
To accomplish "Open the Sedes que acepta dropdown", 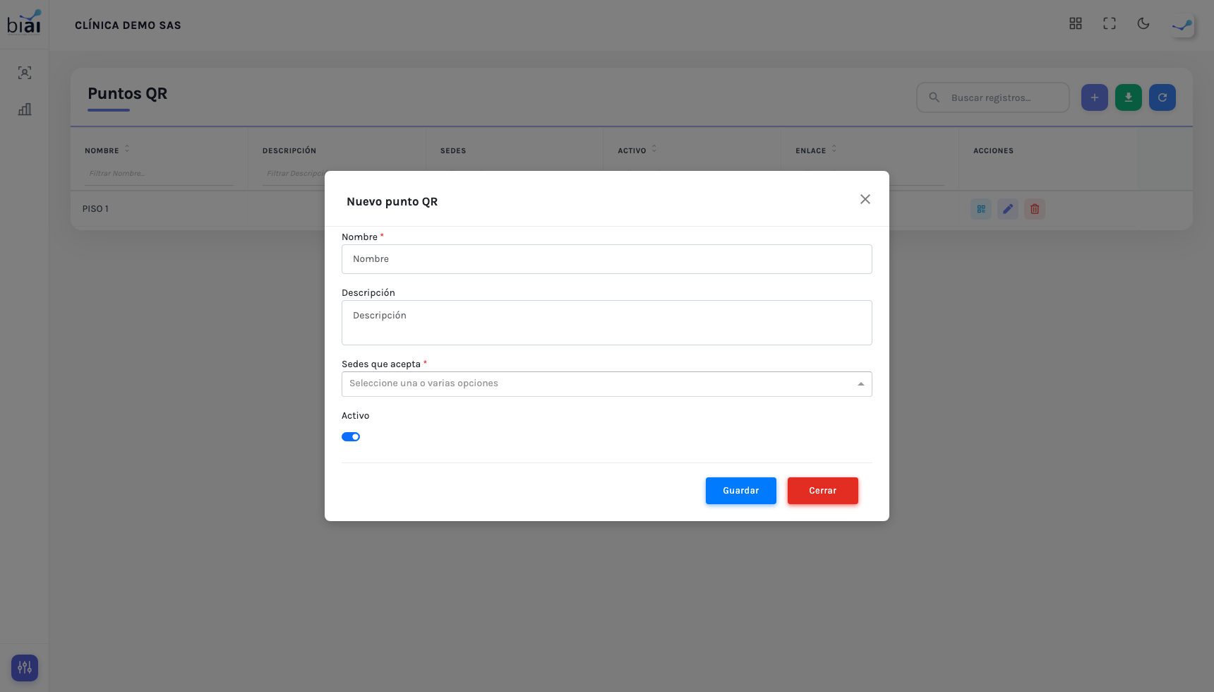I will click(x=607, y=384).
